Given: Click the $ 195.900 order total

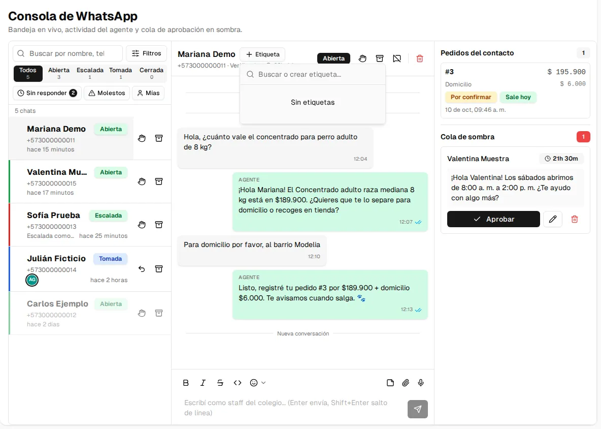Looking at the screenshot, I should tap(566, 72).
